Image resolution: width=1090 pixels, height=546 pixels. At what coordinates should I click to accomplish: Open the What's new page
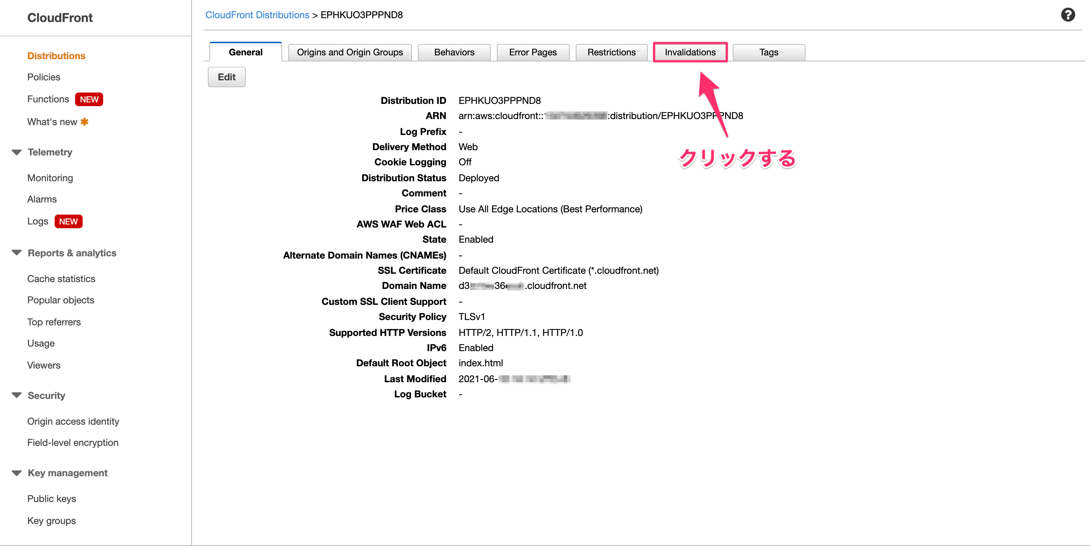(52, 122)
